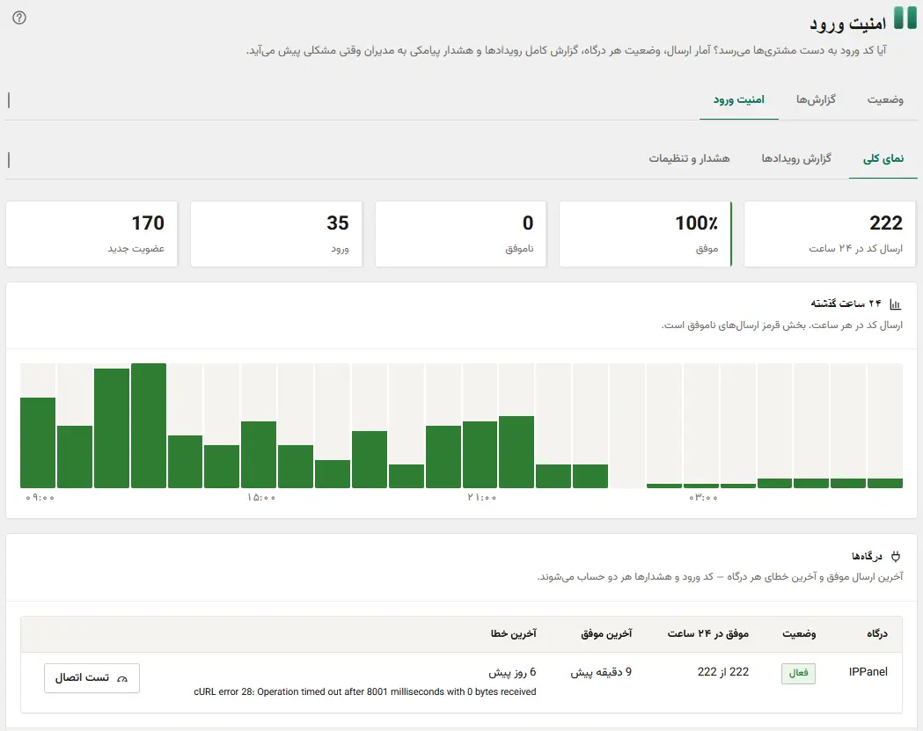Click the آخرین موفق column header
923x731 pixels.
pos(606,634)
